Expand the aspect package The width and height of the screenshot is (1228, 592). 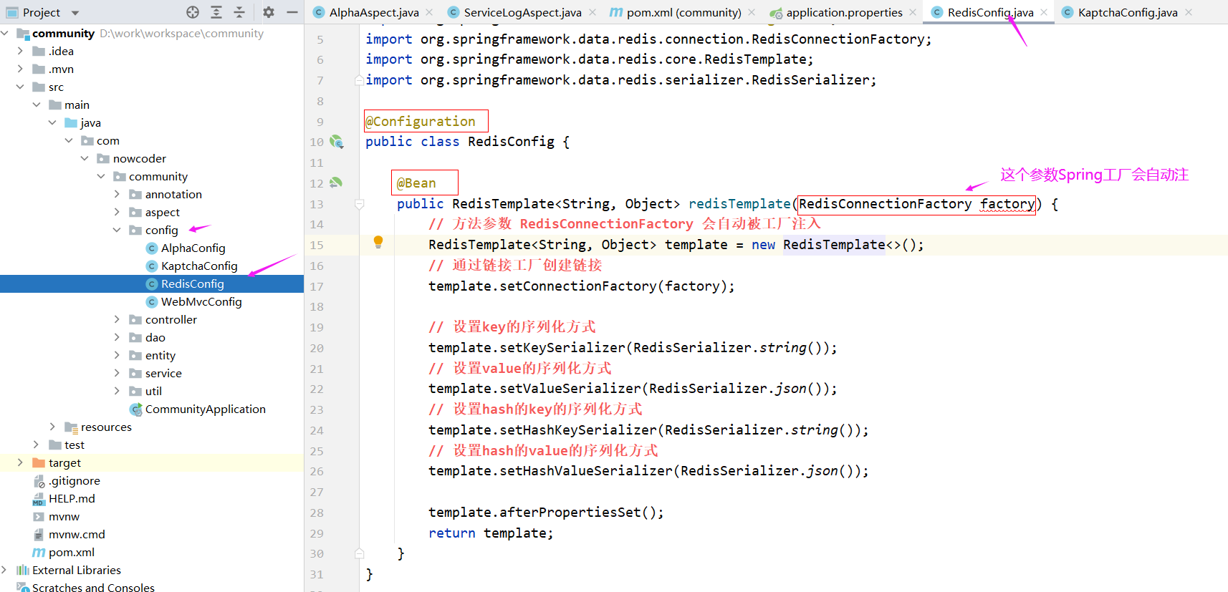click(x=117, y=212)
